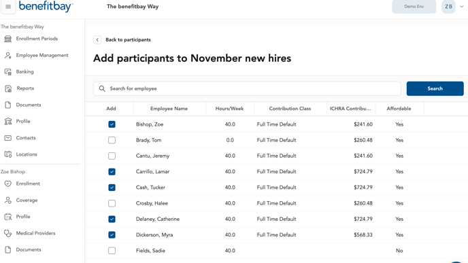Select employee name Crosby, Halee

coord(152,203)
